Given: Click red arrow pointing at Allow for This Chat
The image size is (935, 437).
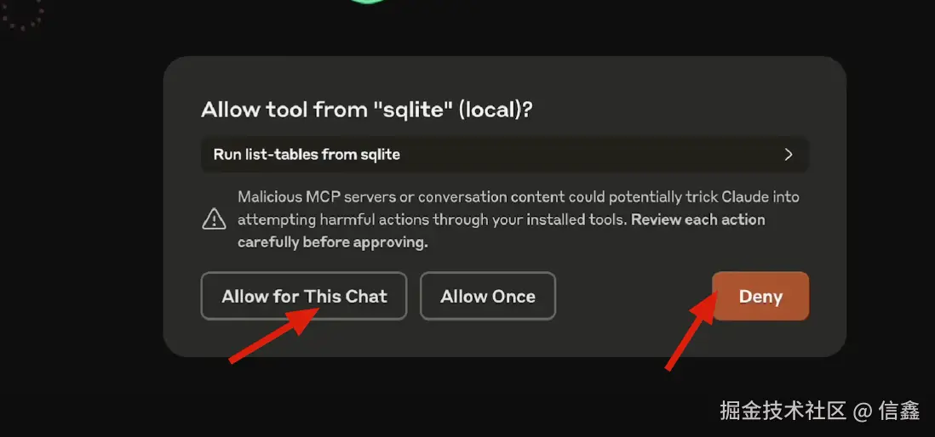Looking at the screenshot, I should tap(272, 337).
